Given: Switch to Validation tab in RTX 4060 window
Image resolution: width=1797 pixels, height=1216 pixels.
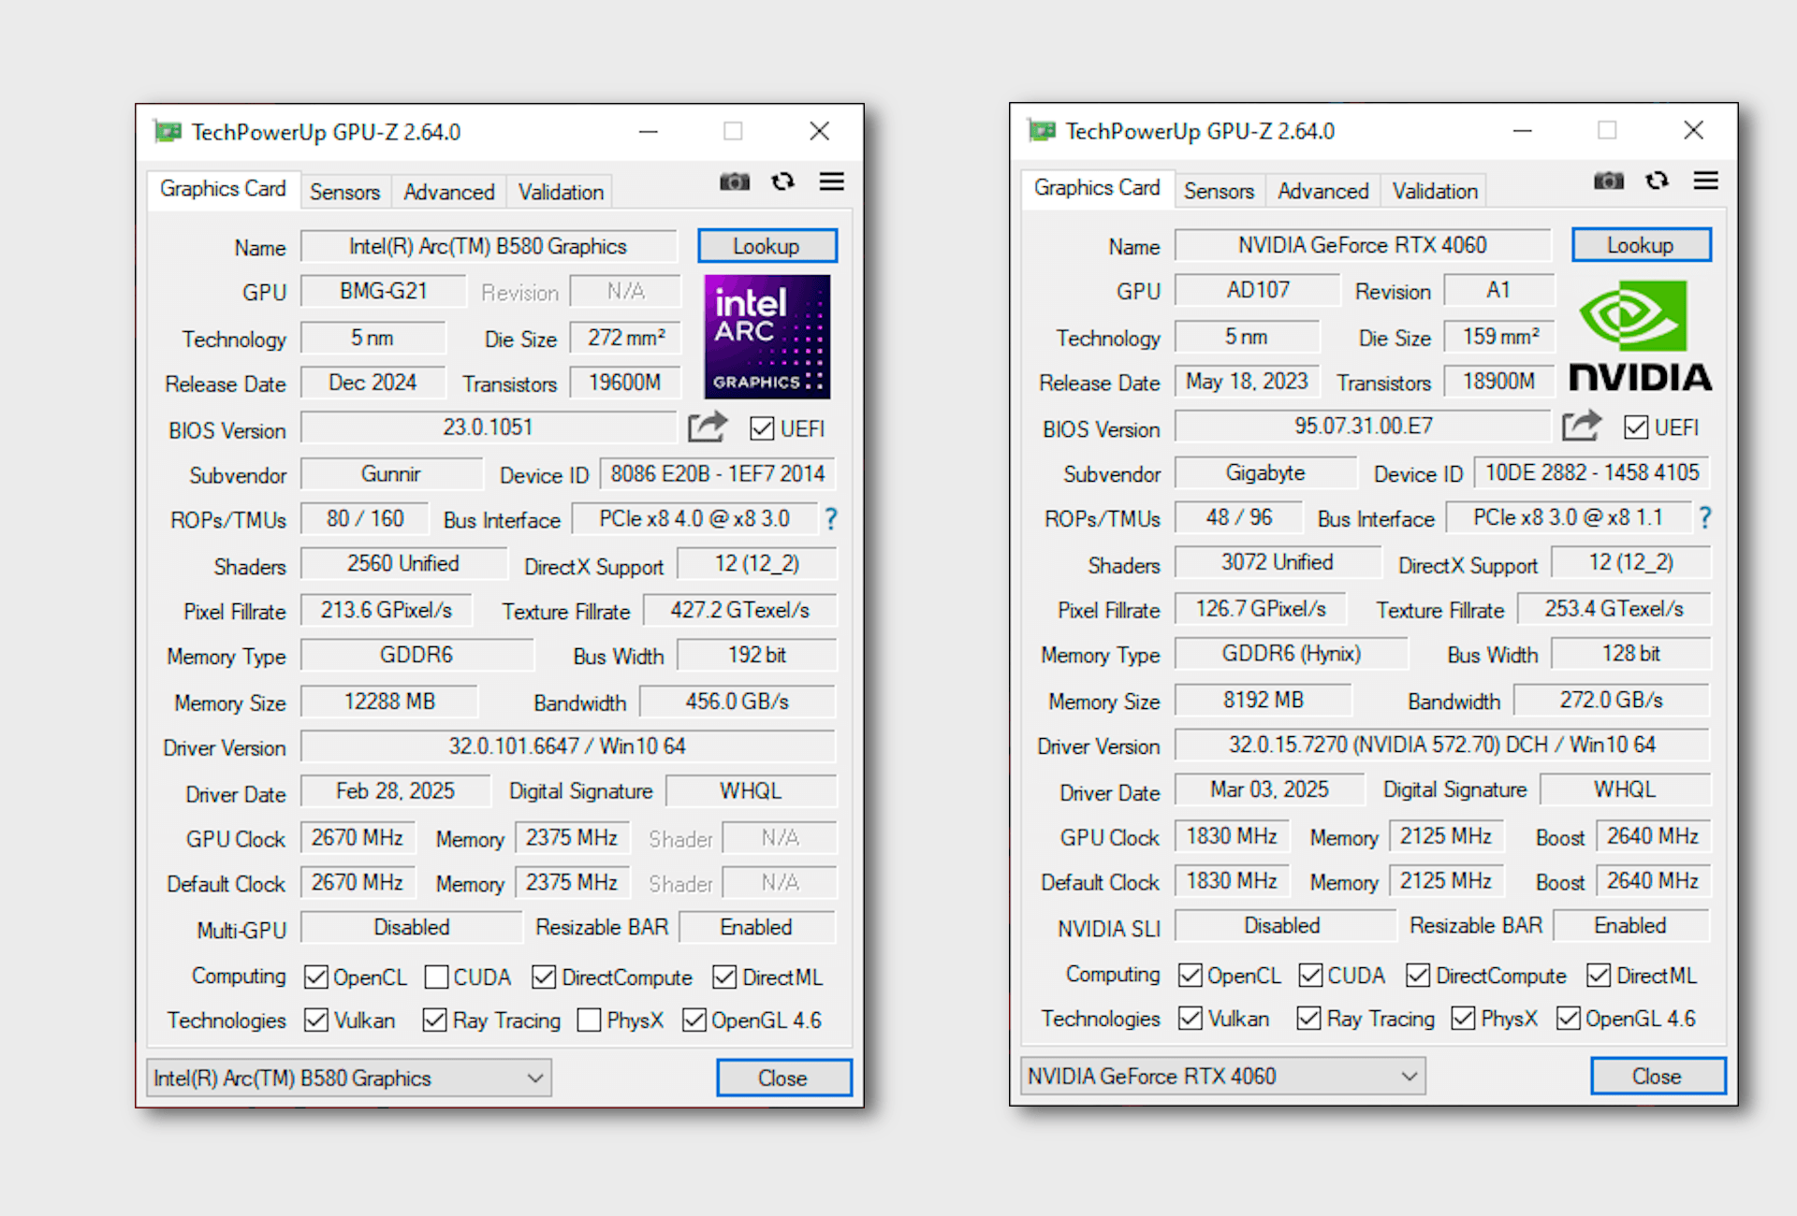Looking at the screenshot, I should (1436, 191).
